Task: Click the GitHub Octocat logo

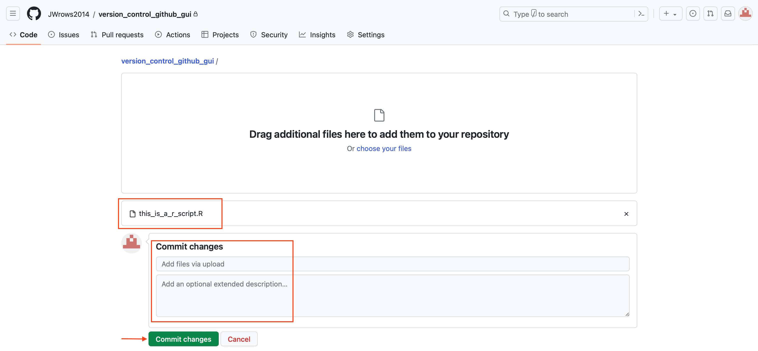Action: pyautogui.click(x=34, y=14)
